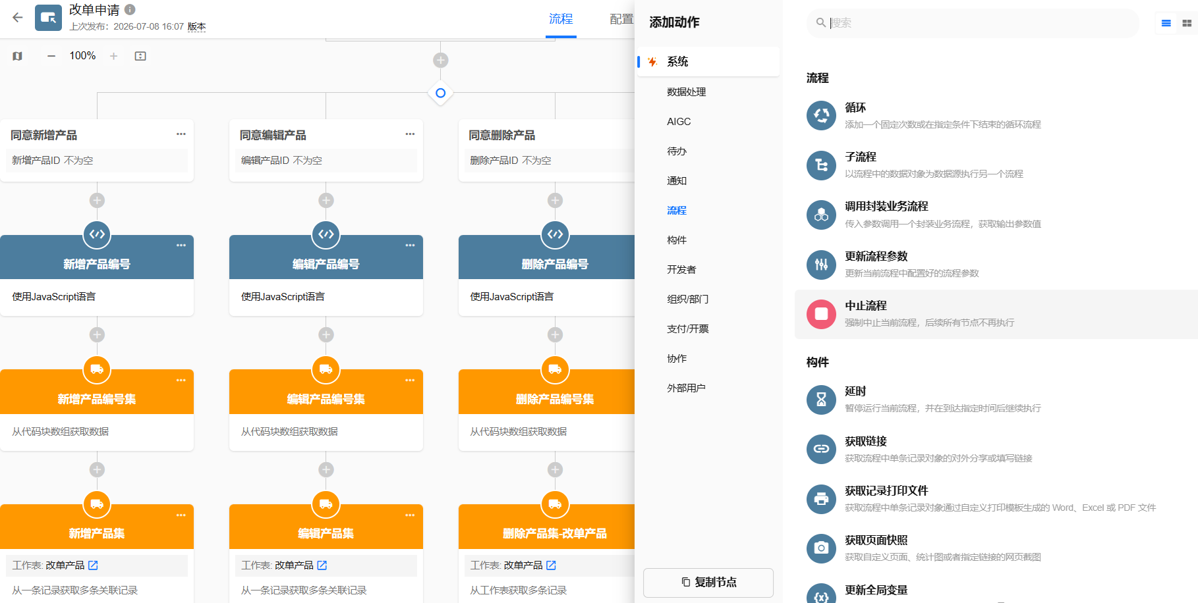Click the 100% zoom level
This screenshot has height=603, width=1198.
click(x=82, y=56)
